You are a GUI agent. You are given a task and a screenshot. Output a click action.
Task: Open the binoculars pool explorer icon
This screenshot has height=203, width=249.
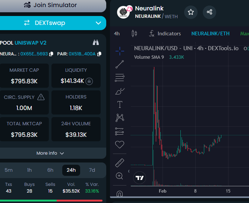pyautogui.click(x=96, y=42)
